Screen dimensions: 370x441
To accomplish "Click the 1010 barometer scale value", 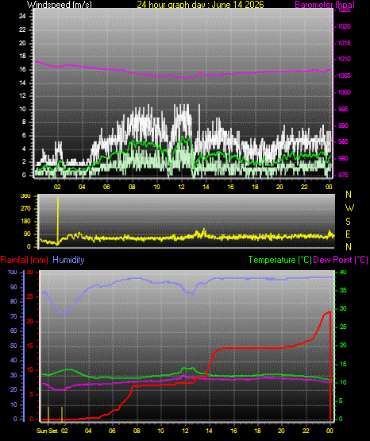I will (x=344, y=60).
